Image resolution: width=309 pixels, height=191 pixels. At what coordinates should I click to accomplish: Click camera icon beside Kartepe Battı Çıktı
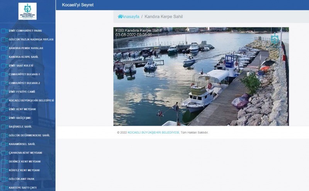pyautogui.click(x=4, y=188)
